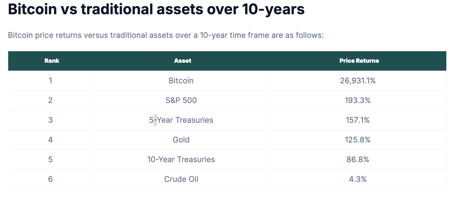The image size is (453, 214).
Task: Click the 5-Year Treasuries cell
Action: pyautogui.click(x=181, y=120)
